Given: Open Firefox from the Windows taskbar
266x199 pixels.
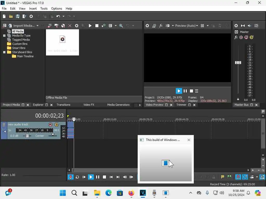Looking at the screenshot, I should (131, 193).
